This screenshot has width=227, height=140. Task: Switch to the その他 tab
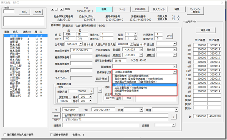tap(102, 26)
